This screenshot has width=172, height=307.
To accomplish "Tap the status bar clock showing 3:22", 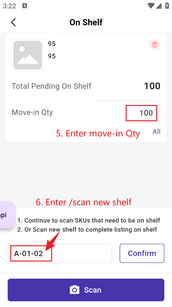I will 9,6.
